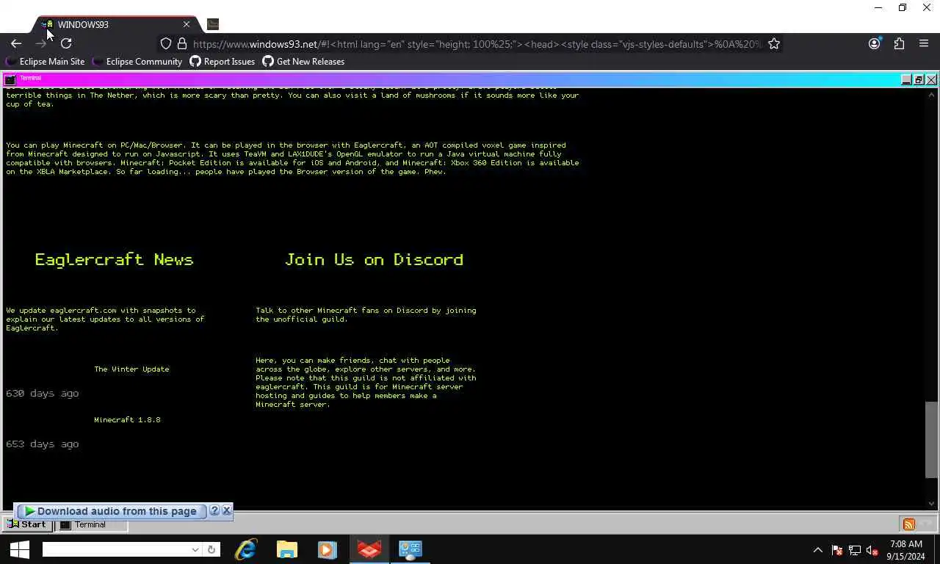Bookmark this page with the star icon
Image resolution: width=940 pixels, height=564 pixels.
click(x=773, y=44)
